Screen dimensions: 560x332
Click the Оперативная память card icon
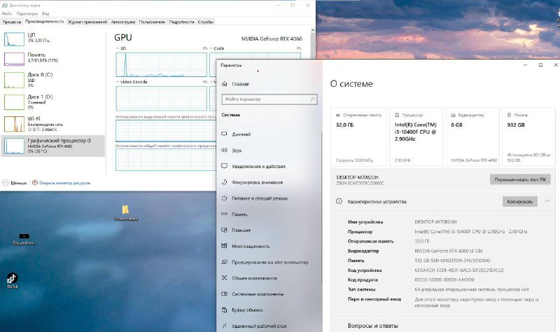click(338, 115)
